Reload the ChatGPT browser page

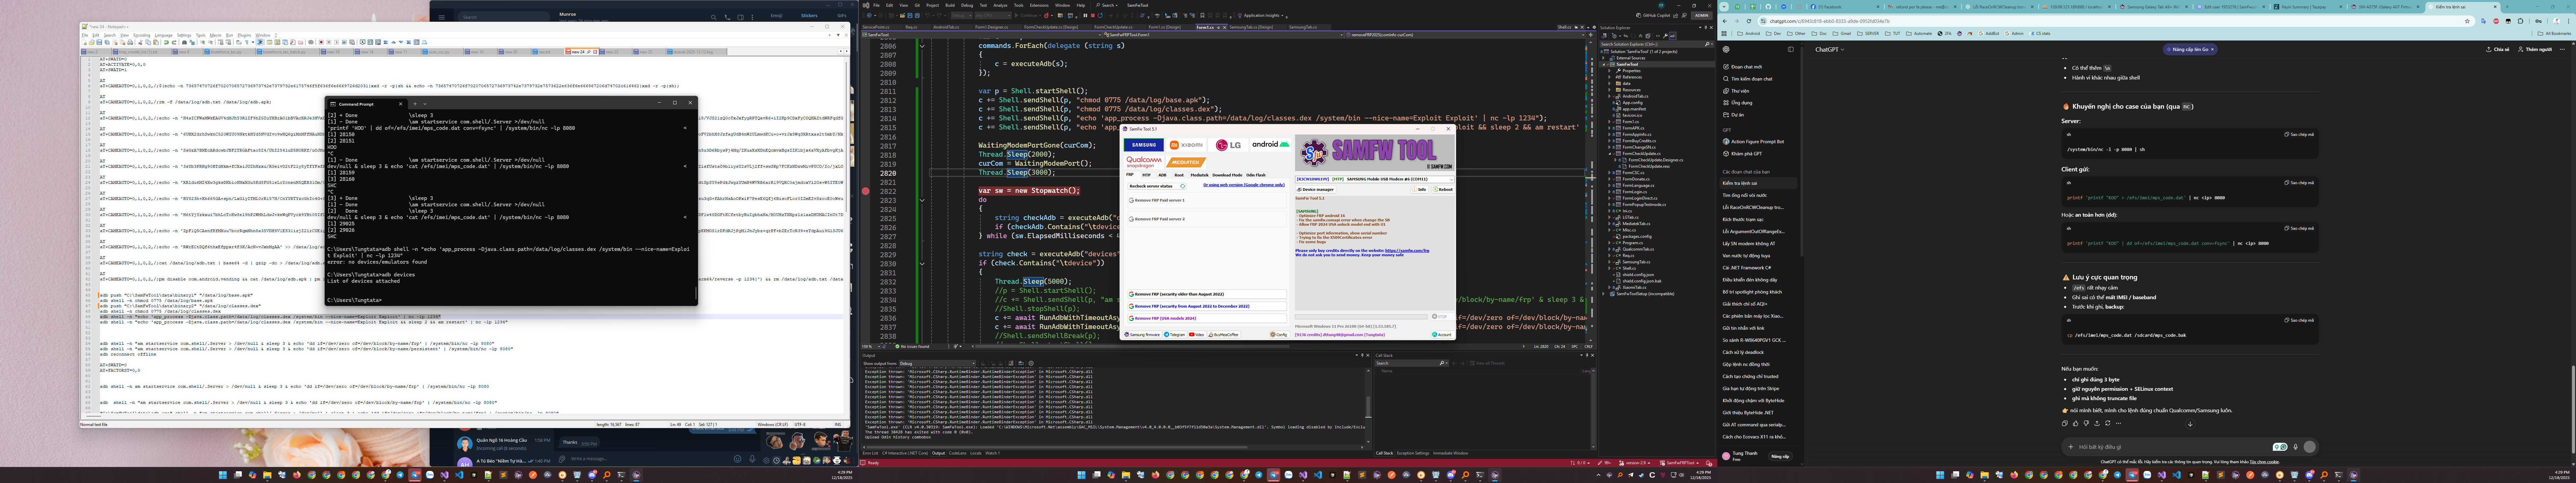pyautogui.click(x=1749, y=21)
